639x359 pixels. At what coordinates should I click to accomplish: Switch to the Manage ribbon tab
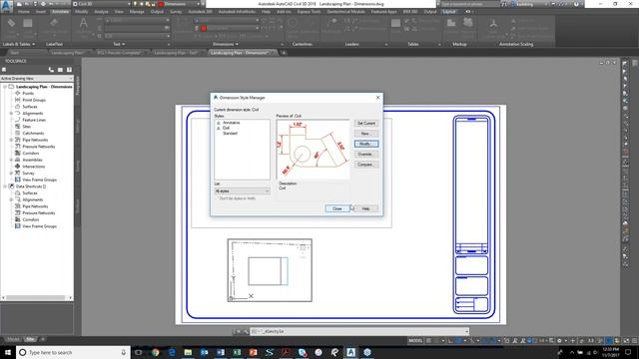(x=137, y=12)
